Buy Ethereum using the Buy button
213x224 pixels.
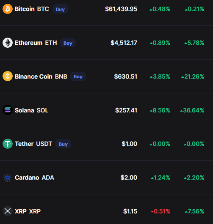[68, 43]
